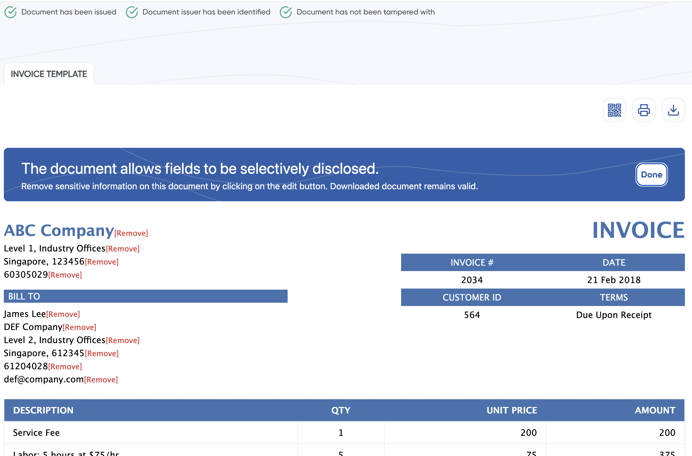Remove James Lee name field
This screenshot has height=456, width=692.
click(x=63, y=314)
